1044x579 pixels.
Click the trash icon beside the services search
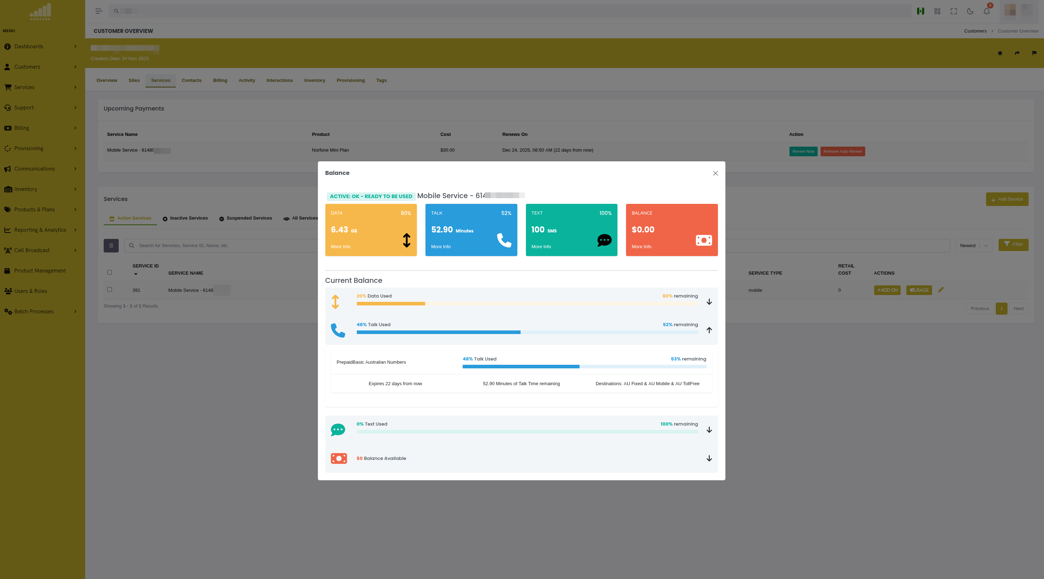pyautogui.click(x=111, y=245)
